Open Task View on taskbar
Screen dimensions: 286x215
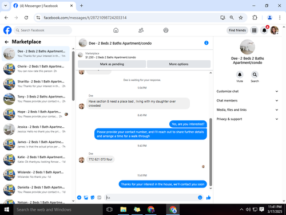[109, 209]
